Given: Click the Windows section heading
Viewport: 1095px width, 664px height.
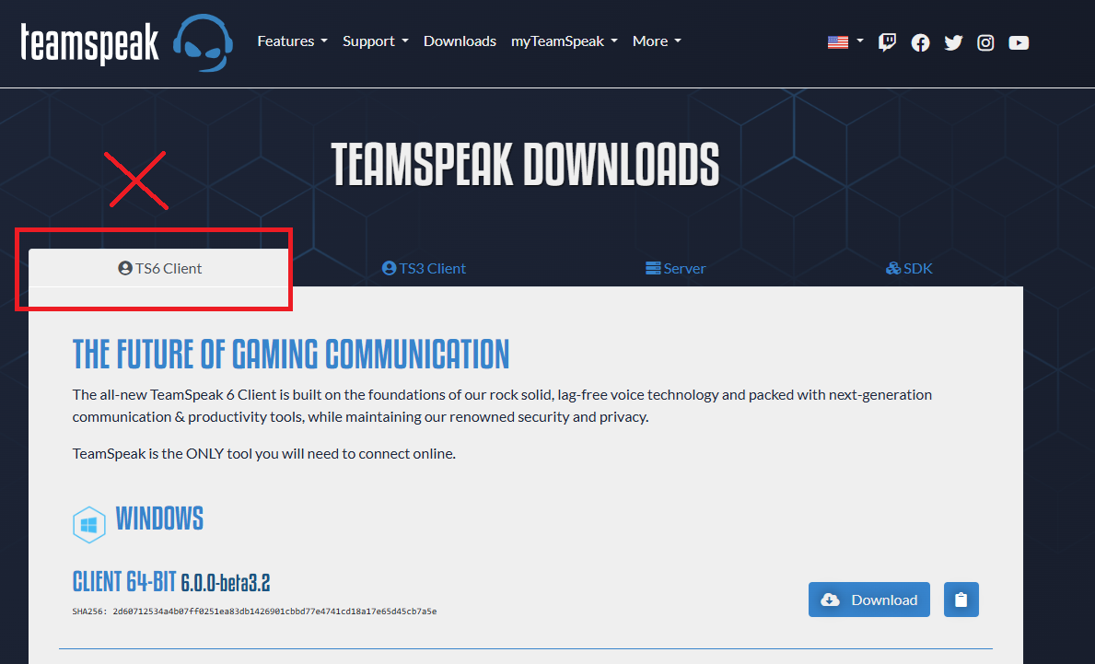Looking at the screenshot, I should [x=159, y=518].
